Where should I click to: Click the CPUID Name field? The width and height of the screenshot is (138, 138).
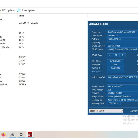click(x=122, y=49)
